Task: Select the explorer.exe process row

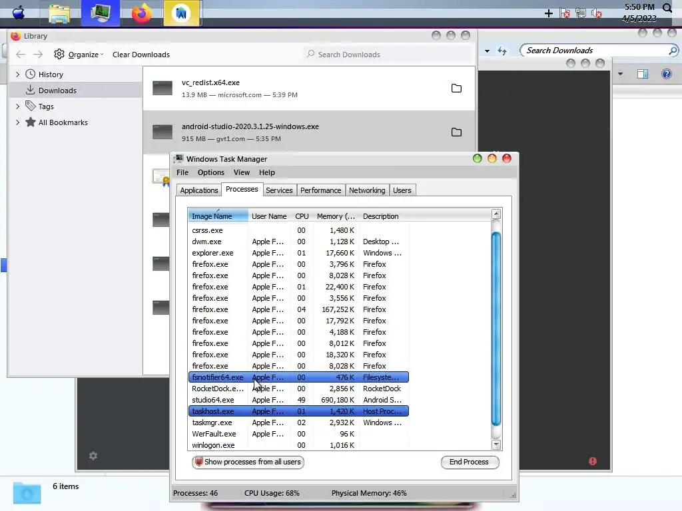Action: coord(298,253)
